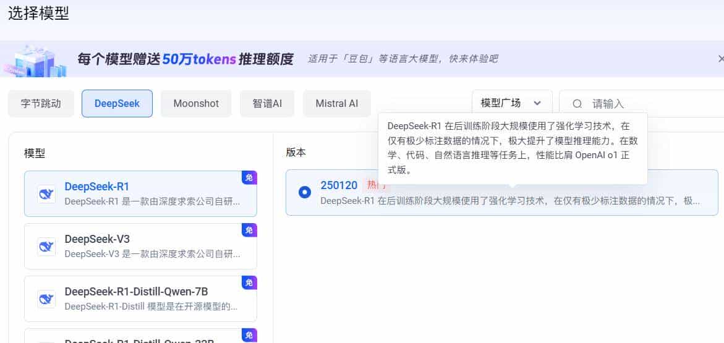Click the DeepSeek-R1-Distill-Qwen-7B whale logo icon
The width and height of the screenshot is (724, 343).
[46, 300]
